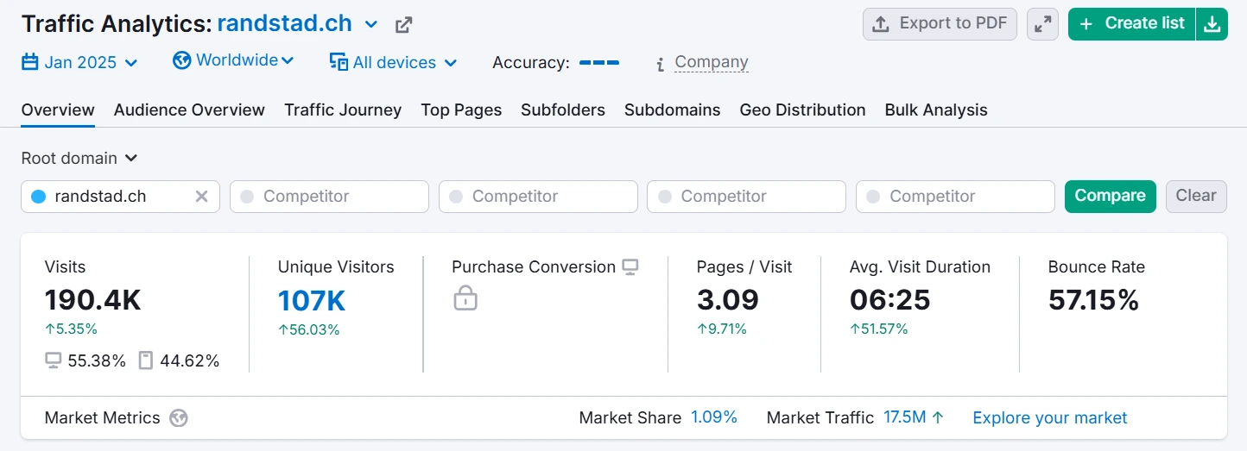The image size is (1247, 451).
Task: Expand the Root domain dropdown
Action: 79,158
